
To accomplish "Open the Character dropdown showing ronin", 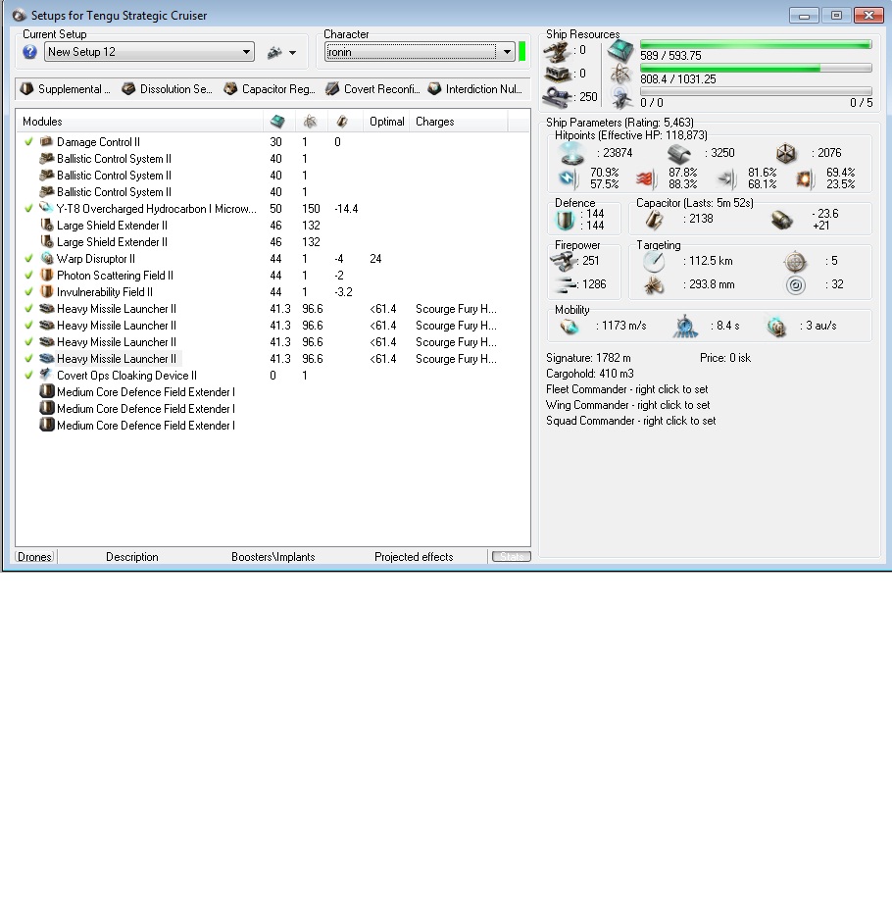I will pos(420,52).
